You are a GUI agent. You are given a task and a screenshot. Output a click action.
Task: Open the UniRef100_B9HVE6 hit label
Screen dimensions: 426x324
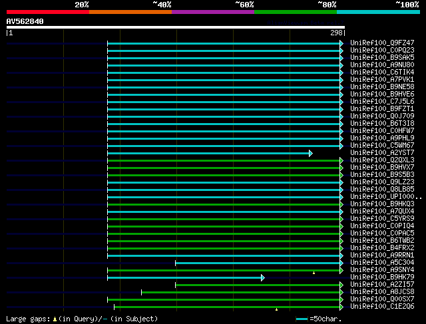point(381,94)
